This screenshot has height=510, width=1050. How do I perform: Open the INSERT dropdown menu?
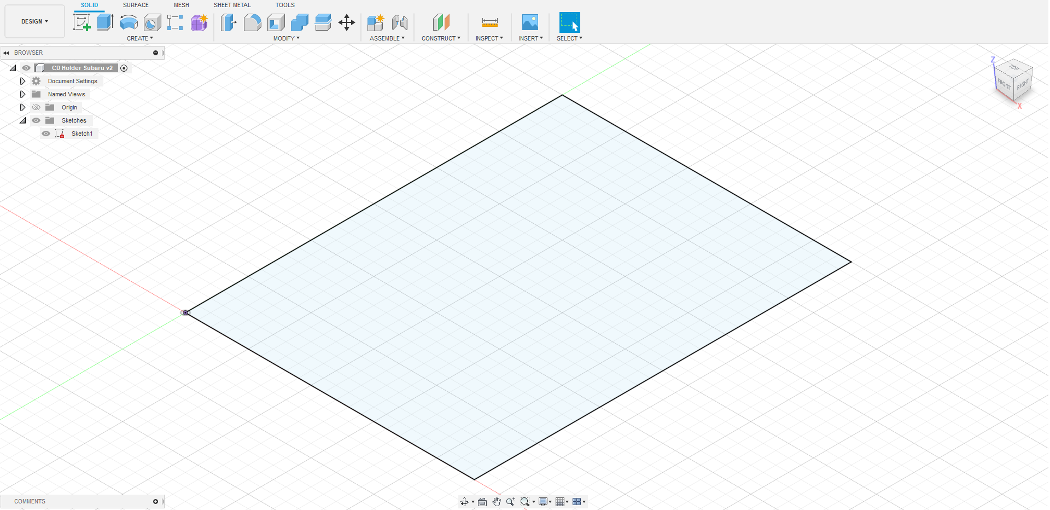pos(531,38)
